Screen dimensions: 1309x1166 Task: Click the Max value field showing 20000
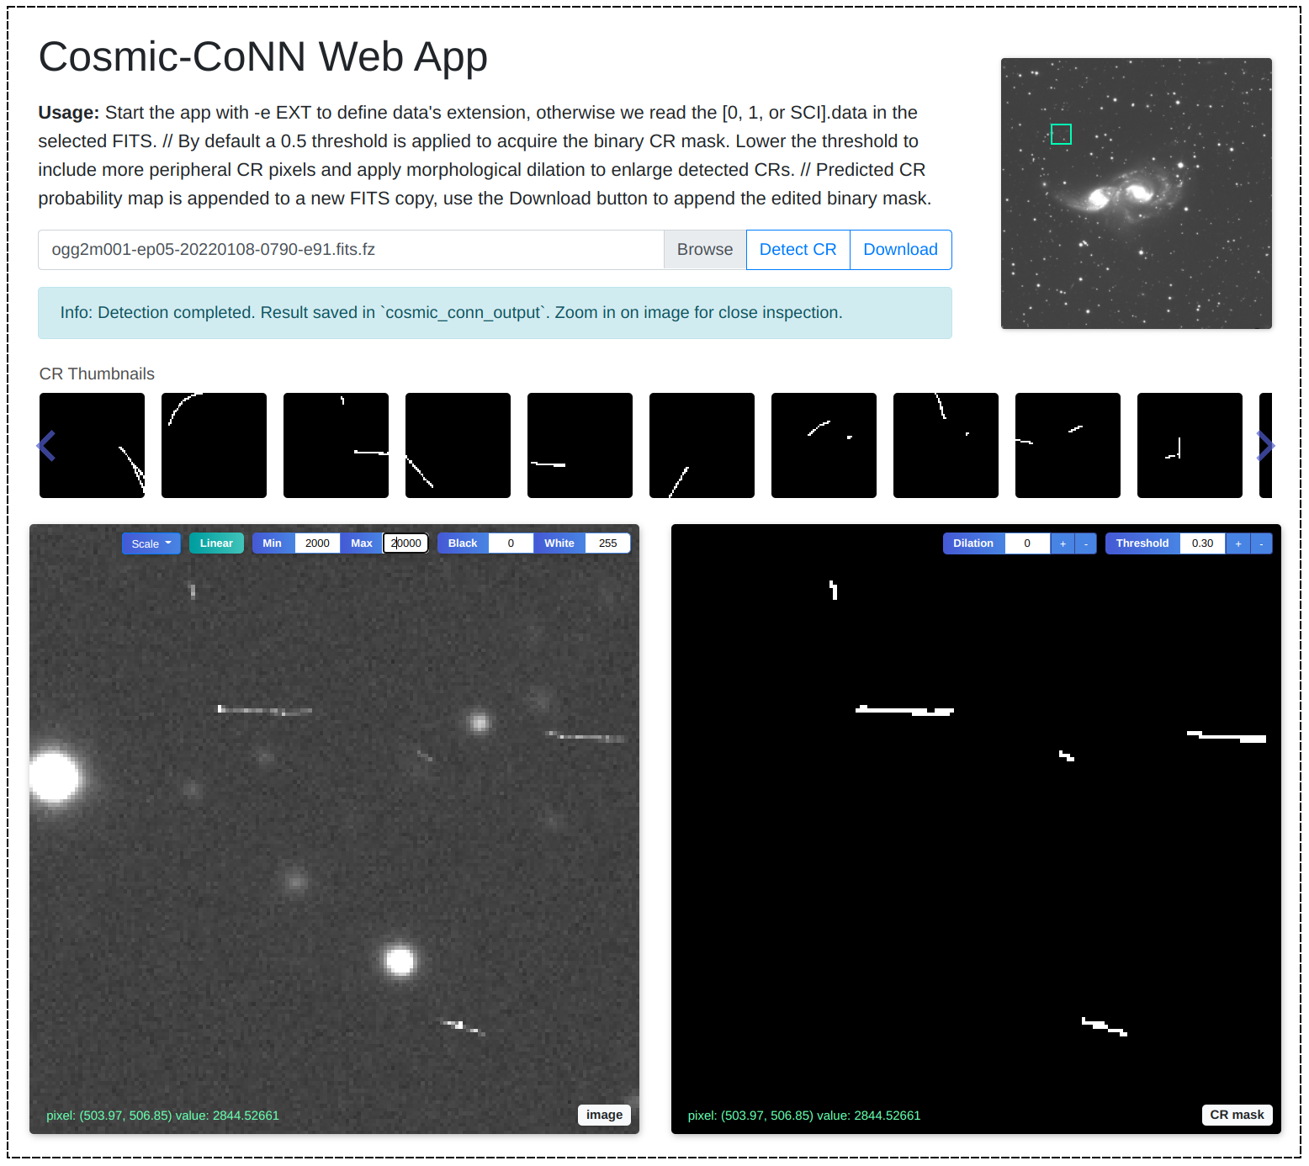pyautogui.click(x=405, y=543)
